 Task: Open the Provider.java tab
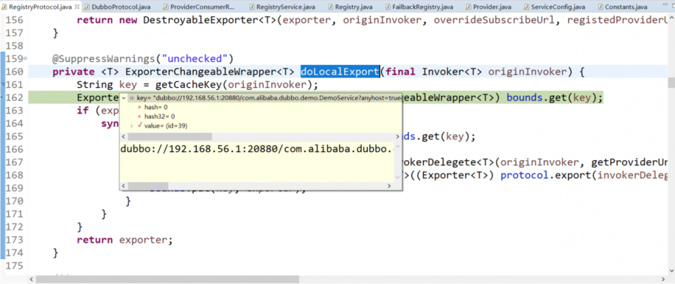click(489, 7)
